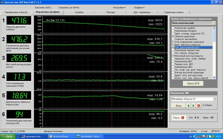Open the Пользовательский parameter set dropdown

tap(214, 23)
